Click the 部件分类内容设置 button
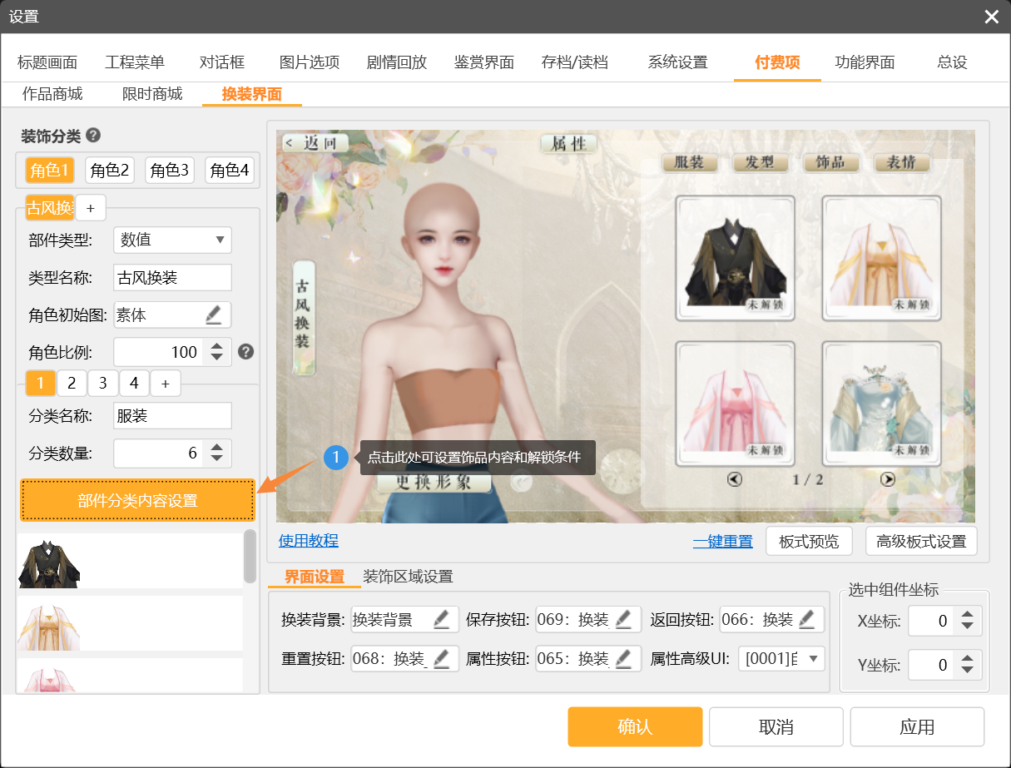Viewport: 1011px width, 768px height. pyautogui.click(x=137, y=500)
